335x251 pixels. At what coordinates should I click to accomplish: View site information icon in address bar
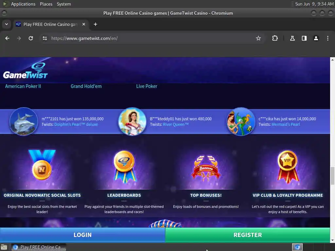(x=44, y=38)
